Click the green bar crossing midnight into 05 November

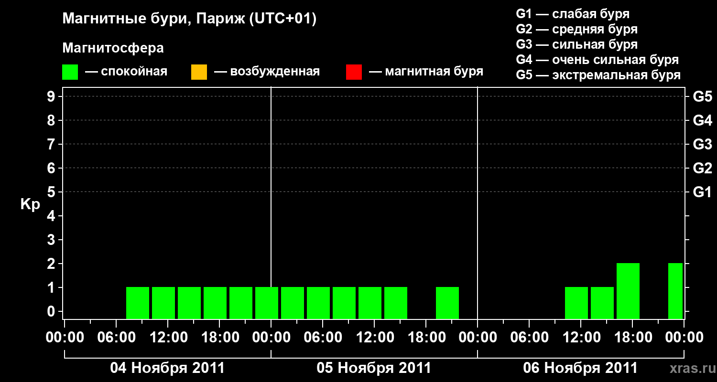coord(267,303)
